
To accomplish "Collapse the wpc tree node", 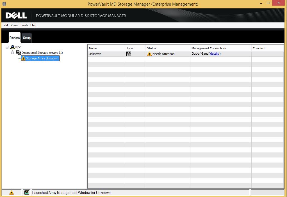I will 7,47.
